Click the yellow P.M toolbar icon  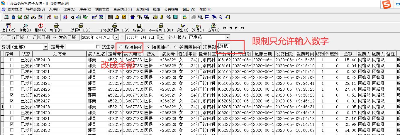[x=124, y=17]
